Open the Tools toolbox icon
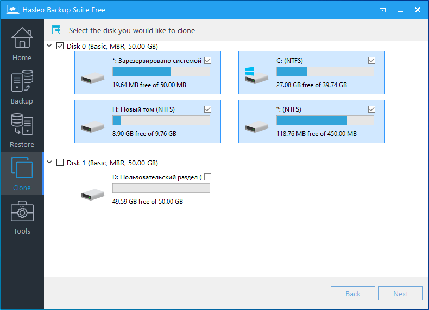Viewport: 429px width, 310px height. [22, 211]
